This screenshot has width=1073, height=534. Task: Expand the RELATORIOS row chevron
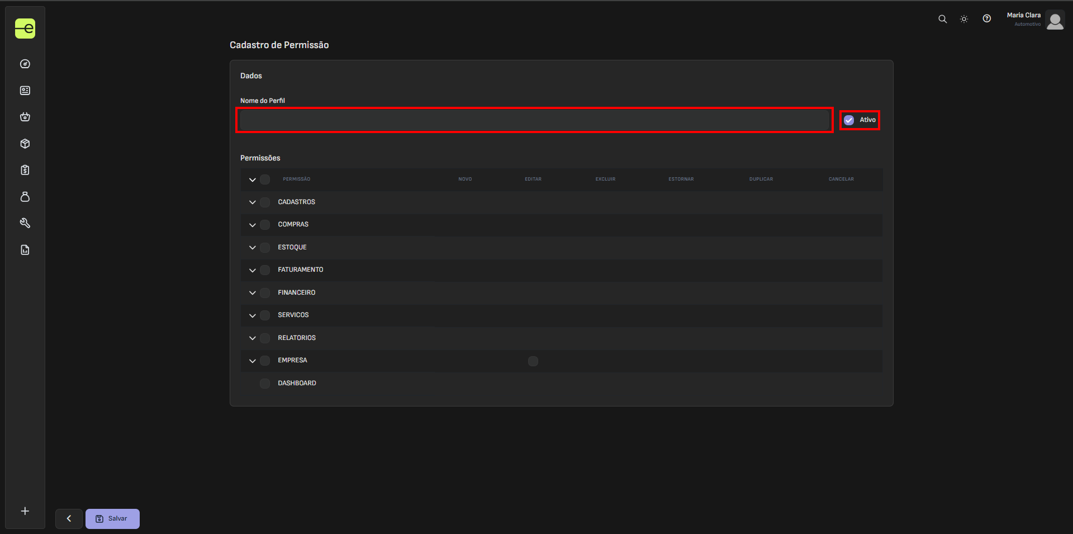[253, 338]
